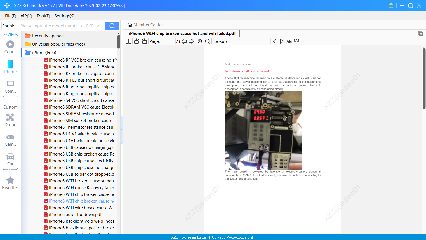Viewport: 426px width, 240px height.
Task: Open the Car category
Action: (x=10, y=159)
